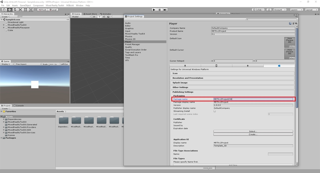Switch to Universal Windows Platform settings tab
This screenshot has width=320, height=173.
pos(279,65)
